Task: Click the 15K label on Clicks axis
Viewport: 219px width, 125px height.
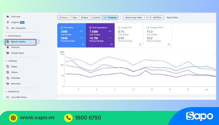Action: coord(62,54)
